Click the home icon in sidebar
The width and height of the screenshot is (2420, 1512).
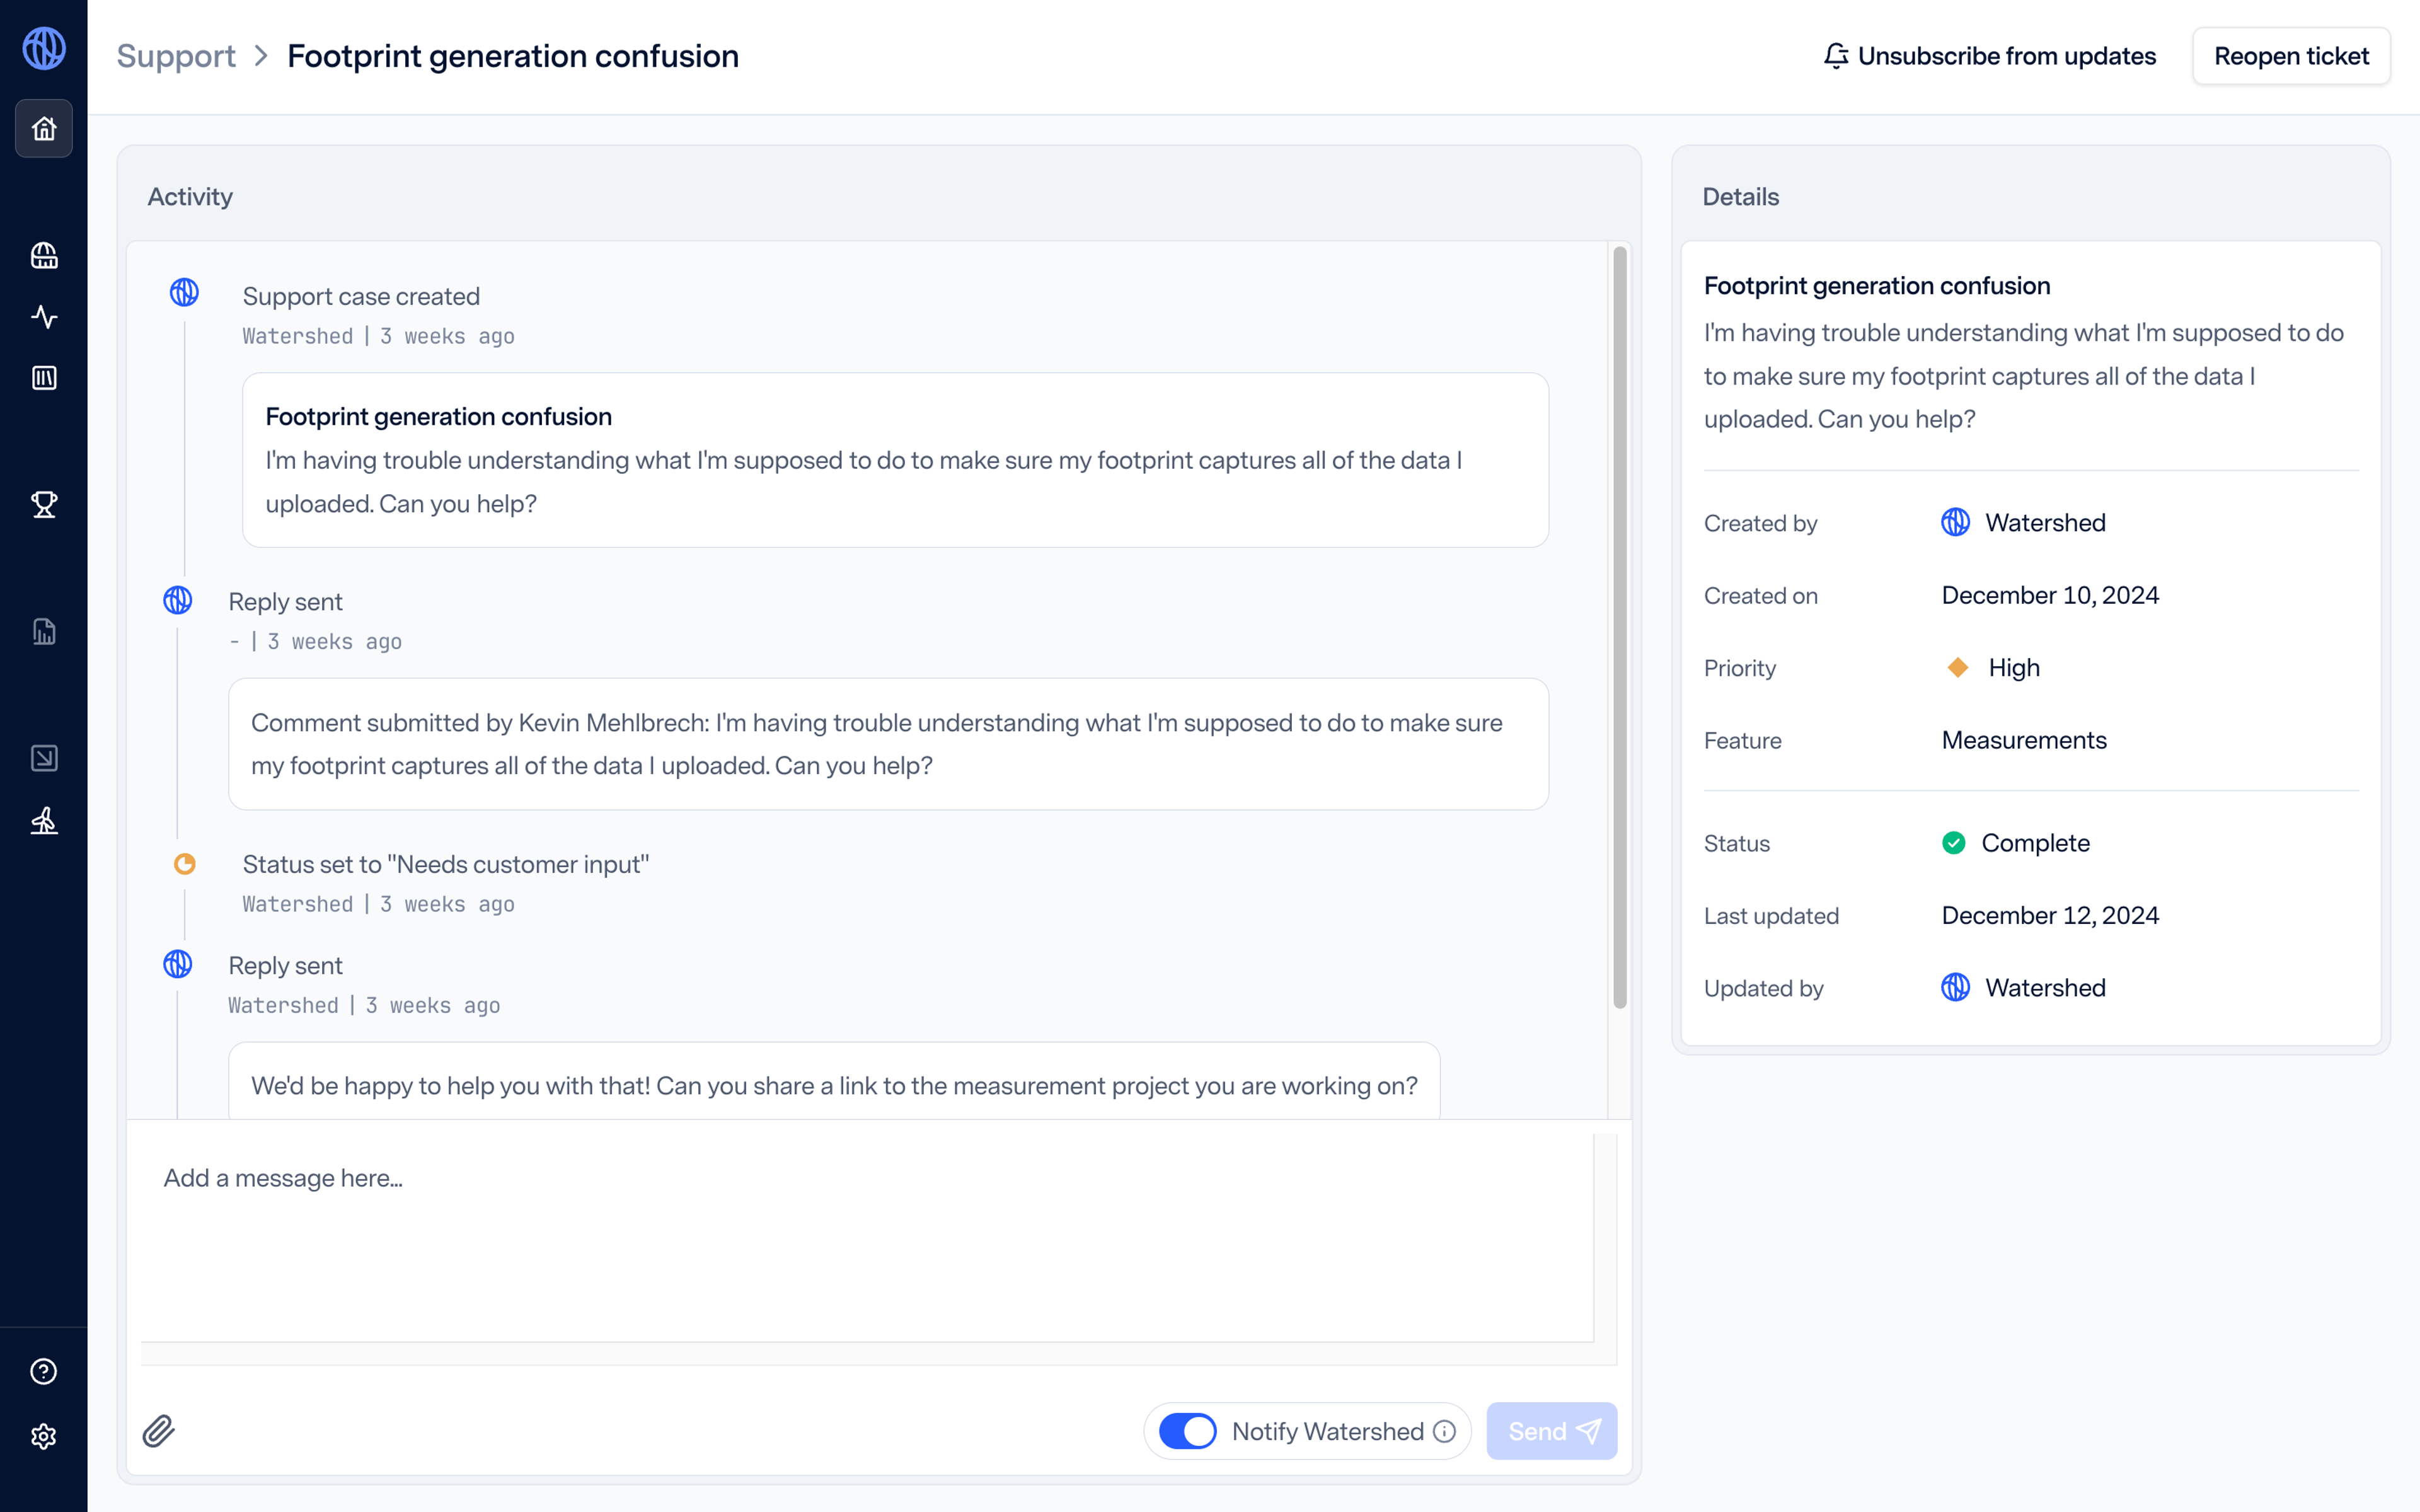coord(44,128)
